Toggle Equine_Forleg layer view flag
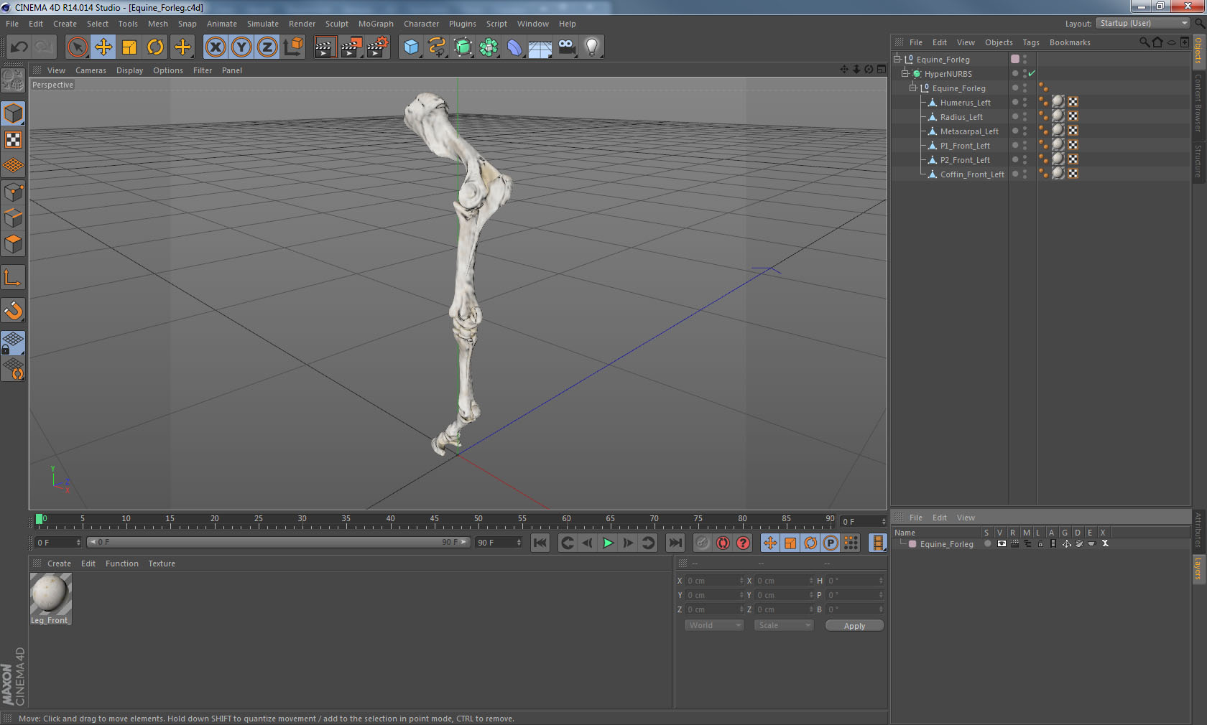The image size is (1207, 725). coord(1002,544)
